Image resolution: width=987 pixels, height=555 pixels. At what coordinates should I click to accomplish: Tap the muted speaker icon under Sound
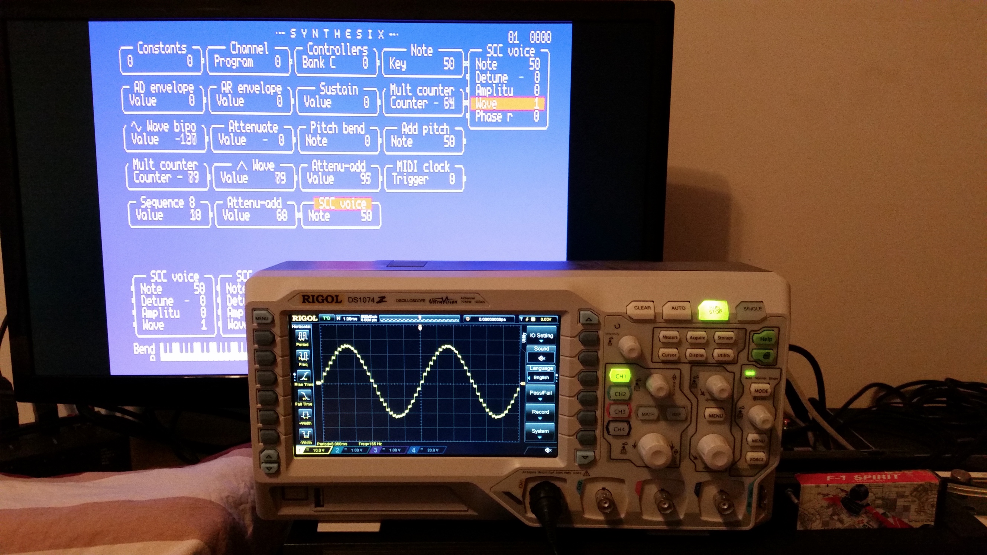(x=541, y=358)
